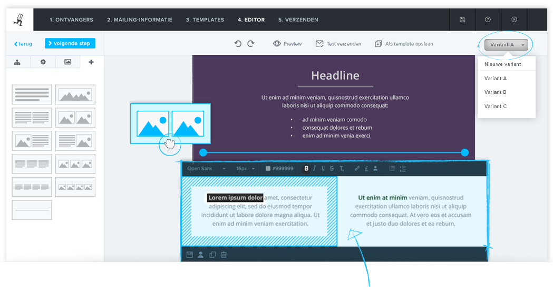Image resolution: width=553 pixels, height=290 pixels.
Task: Insert a bulleted list in the text block
Action: 392,169
